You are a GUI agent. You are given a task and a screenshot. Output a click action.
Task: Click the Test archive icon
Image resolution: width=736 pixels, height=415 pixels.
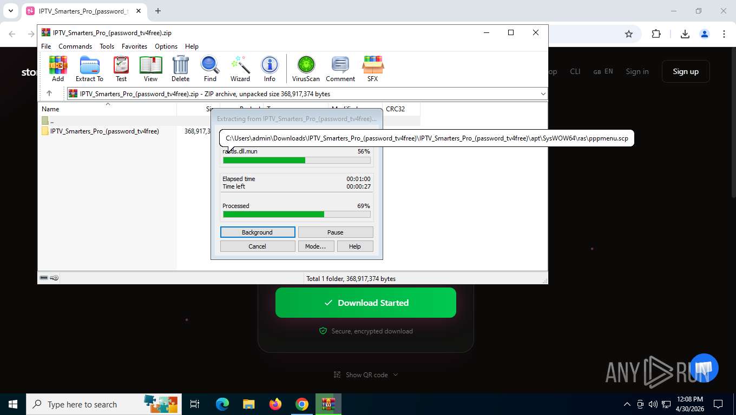121,69
